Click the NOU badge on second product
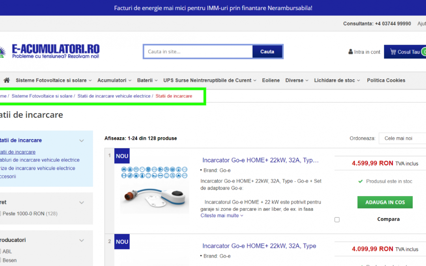Viewport: 426px width, 266px height. point(122,242)
